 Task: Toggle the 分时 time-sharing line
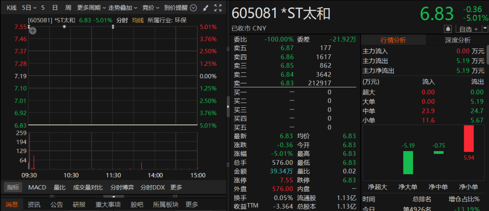122,20
